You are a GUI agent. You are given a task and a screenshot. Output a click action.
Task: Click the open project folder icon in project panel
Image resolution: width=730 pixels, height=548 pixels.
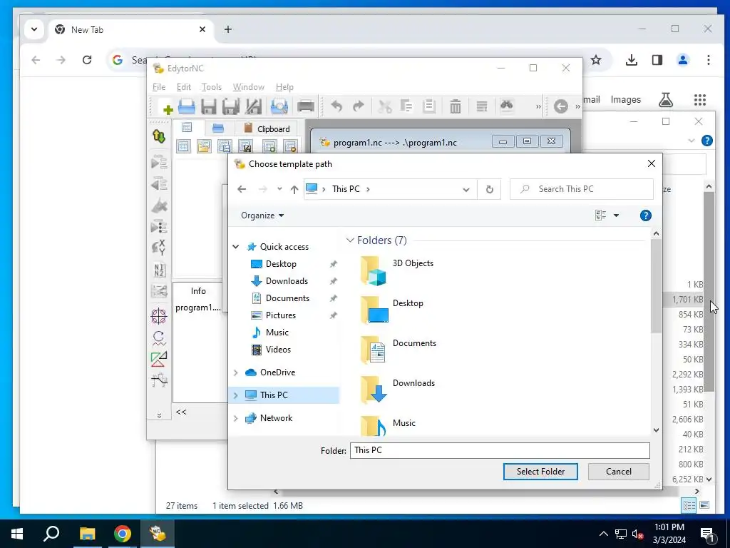tap(204, 146)
